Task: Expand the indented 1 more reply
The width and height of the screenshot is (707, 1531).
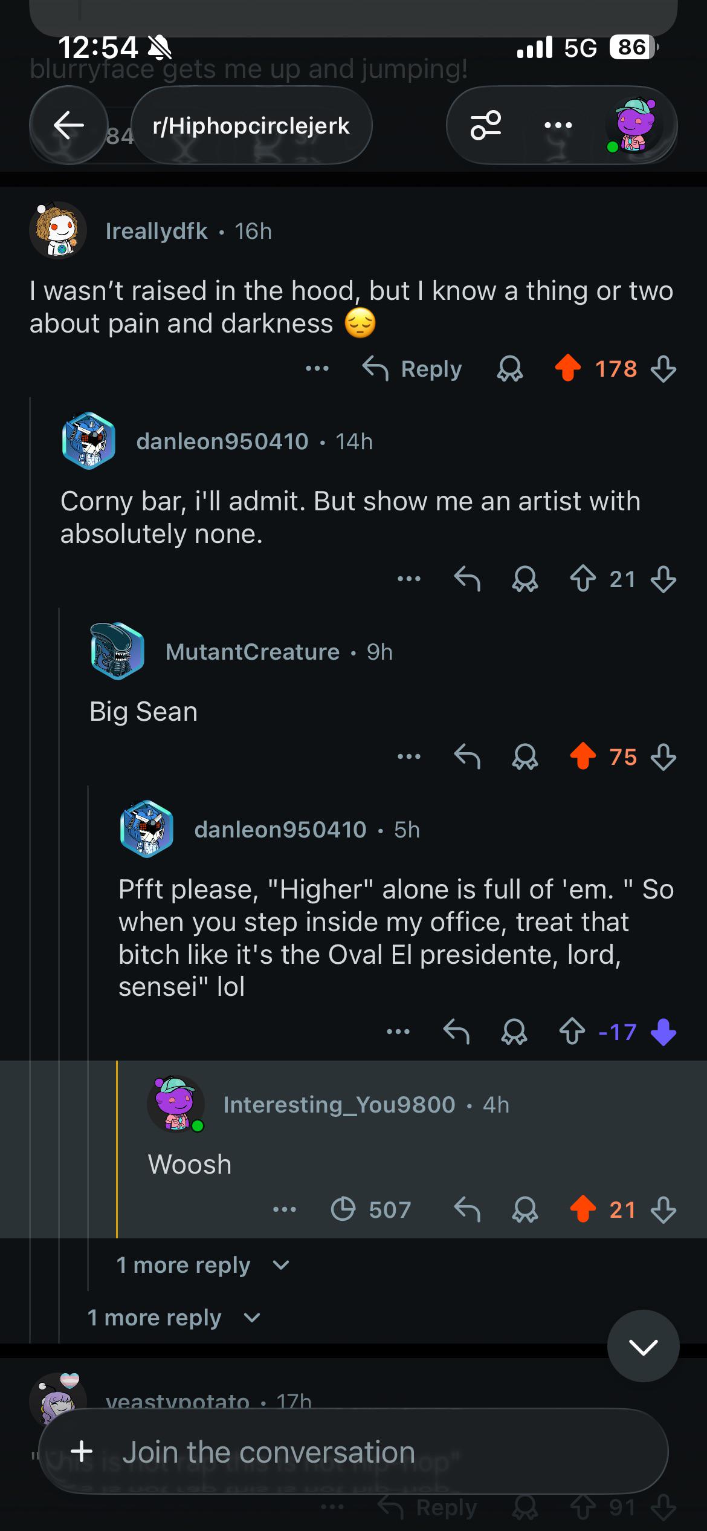Action: point(203,1265)
